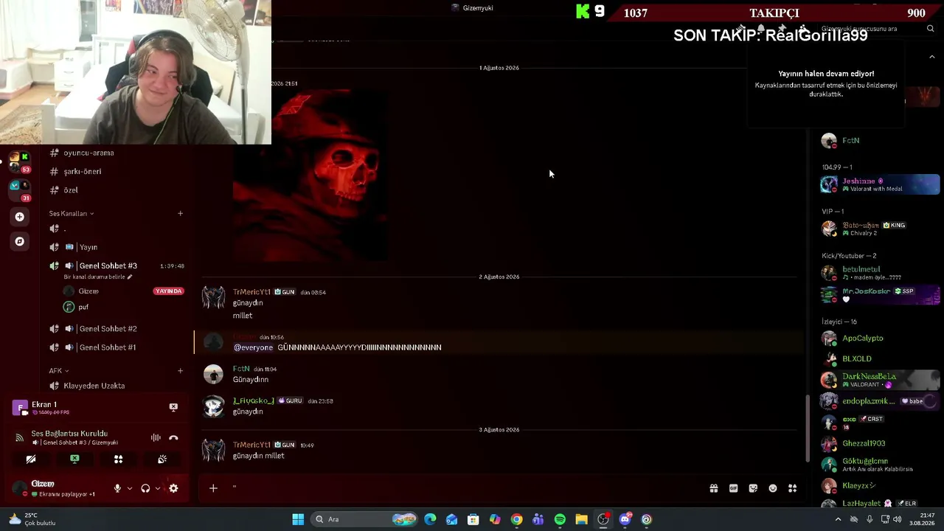Click the @everyone mention
The height and width of the screenshot is (531, 944).
253,347
